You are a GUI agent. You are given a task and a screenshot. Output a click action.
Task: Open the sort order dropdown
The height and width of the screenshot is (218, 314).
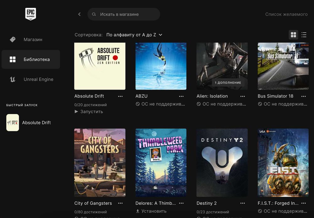(134, 35)
